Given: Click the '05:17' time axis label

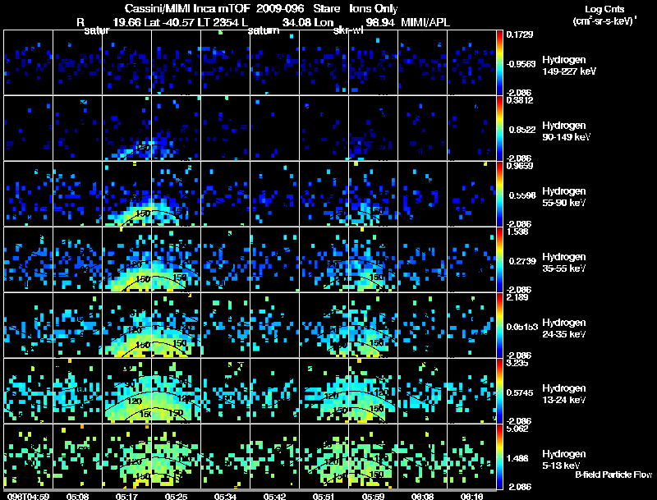Looking at the screenshot, I should [x=126, y=497].
